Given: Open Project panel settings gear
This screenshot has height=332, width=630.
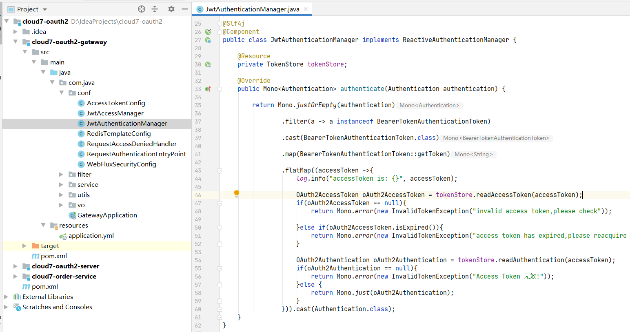Looking at the screenshot, I should [171, 9].
